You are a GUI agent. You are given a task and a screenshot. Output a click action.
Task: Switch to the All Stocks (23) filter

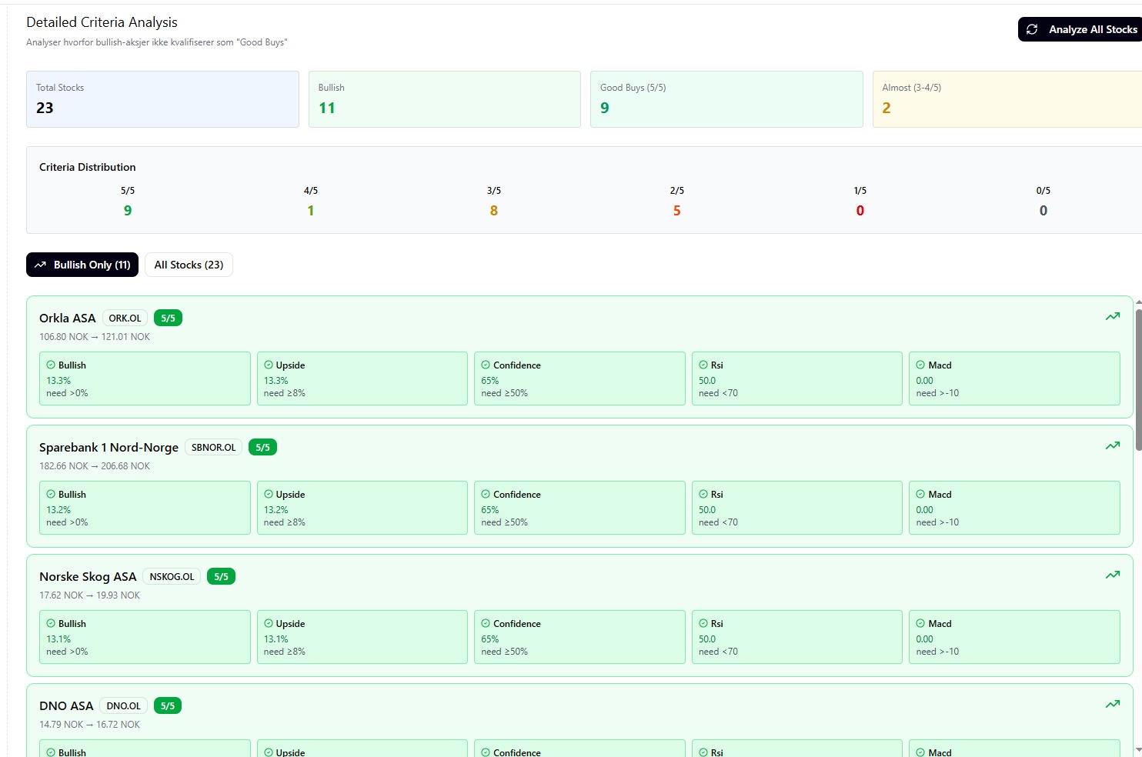pos(189,265)
